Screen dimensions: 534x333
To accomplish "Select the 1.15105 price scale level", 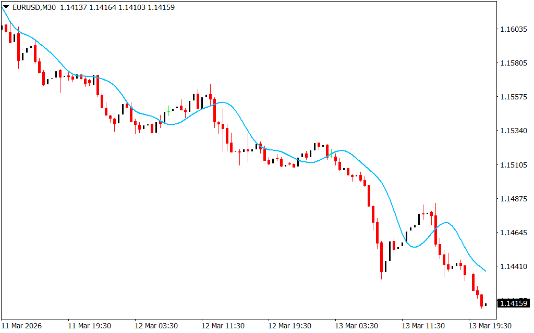I will tap(513, 165).
